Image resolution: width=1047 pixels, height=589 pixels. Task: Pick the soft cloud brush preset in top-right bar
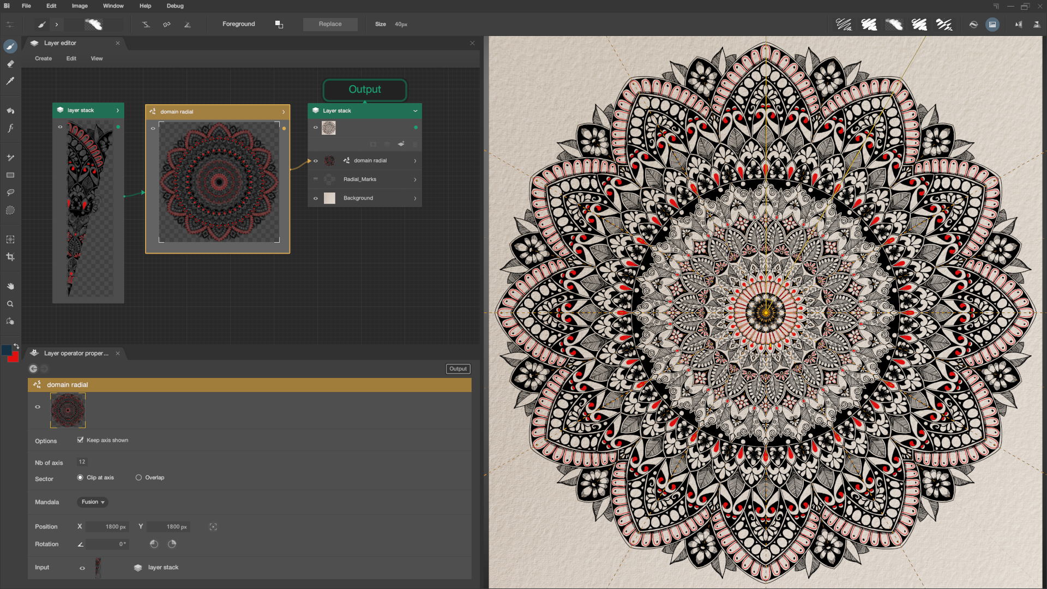pos(894,24)
